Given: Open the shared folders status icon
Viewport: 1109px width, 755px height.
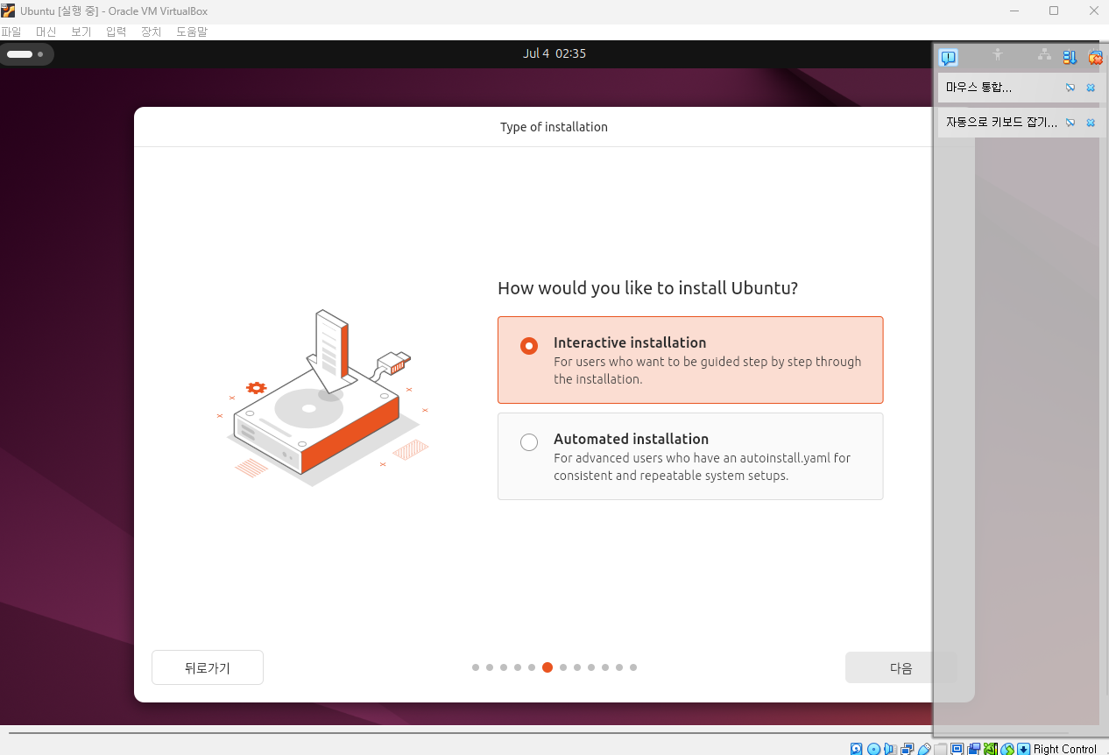Looking at the screenshot, I should point(940,749).
